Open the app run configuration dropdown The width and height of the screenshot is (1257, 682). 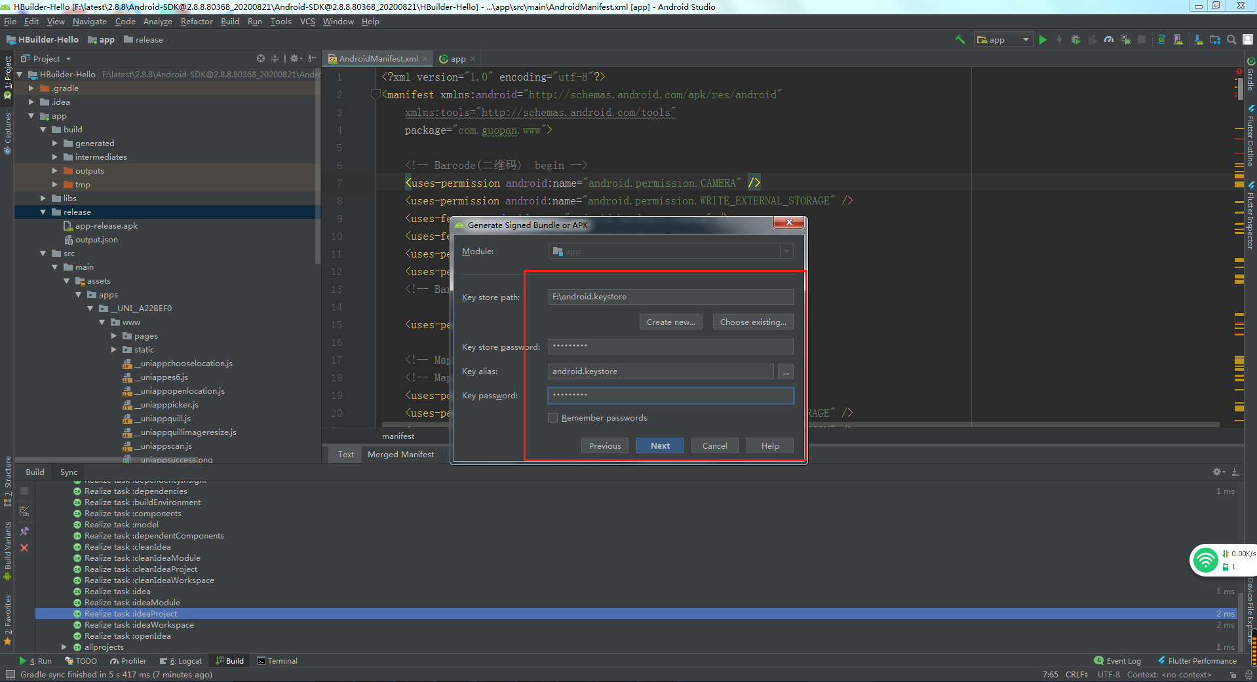click(x=1003, y=39)
